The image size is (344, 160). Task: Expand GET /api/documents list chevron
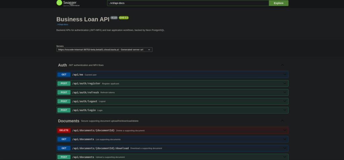click(285, 139)
